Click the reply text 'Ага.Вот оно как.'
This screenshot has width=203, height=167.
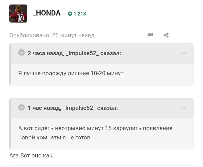click(32, 155)
